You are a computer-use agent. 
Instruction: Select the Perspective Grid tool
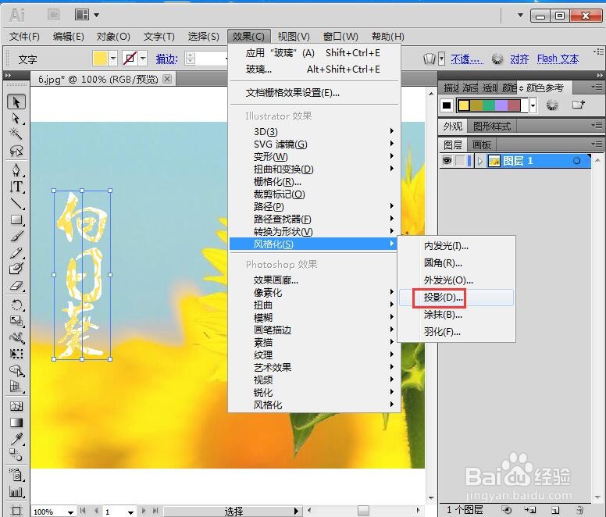(x=16, y=387)
